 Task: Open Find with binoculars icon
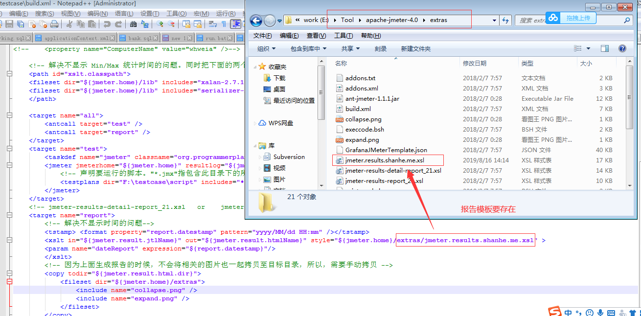(x=133, y=24)
